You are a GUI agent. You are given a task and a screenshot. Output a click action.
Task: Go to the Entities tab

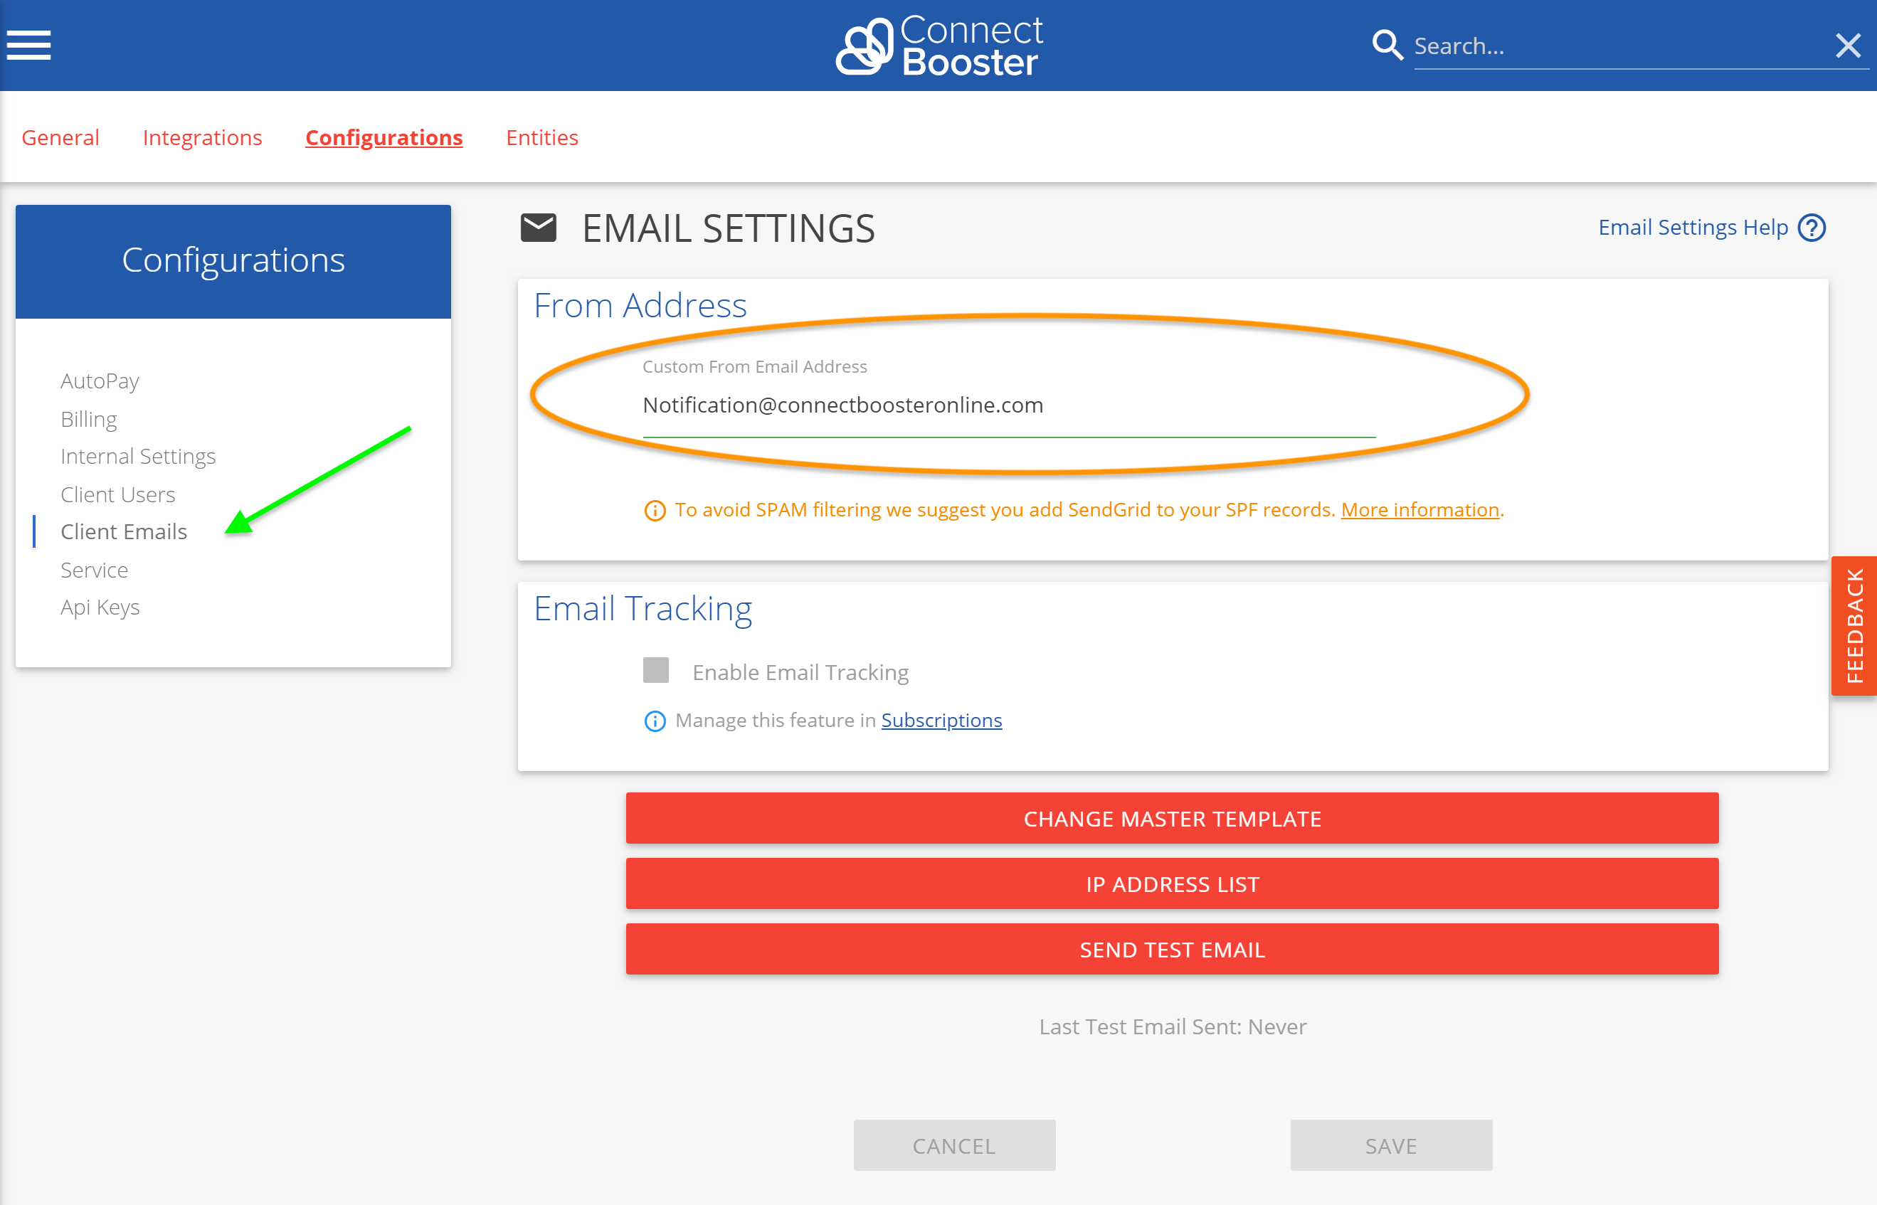541,138
